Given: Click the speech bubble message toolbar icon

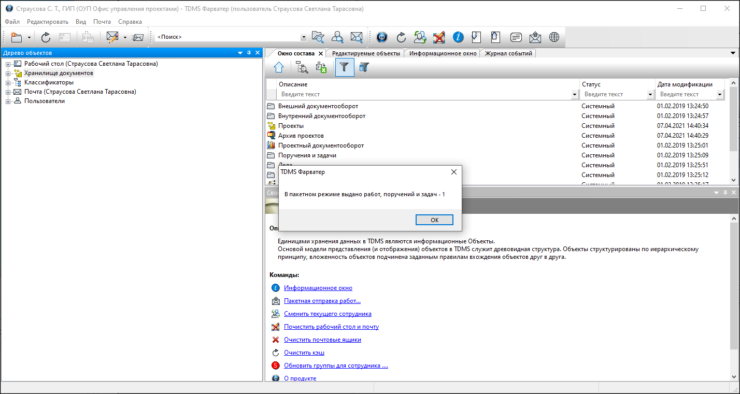Looking at the screenshot, I should (516, 37).
